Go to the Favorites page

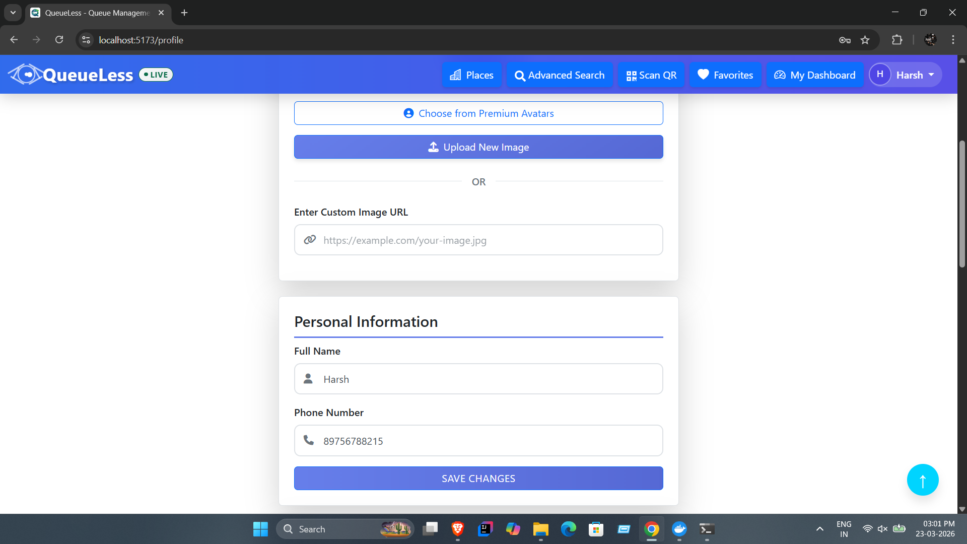coord(725,75)
